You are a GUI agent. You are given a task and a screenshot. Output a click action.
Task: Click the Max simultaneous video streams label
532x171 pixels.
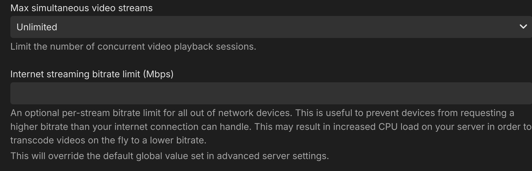tap(81, 8)
